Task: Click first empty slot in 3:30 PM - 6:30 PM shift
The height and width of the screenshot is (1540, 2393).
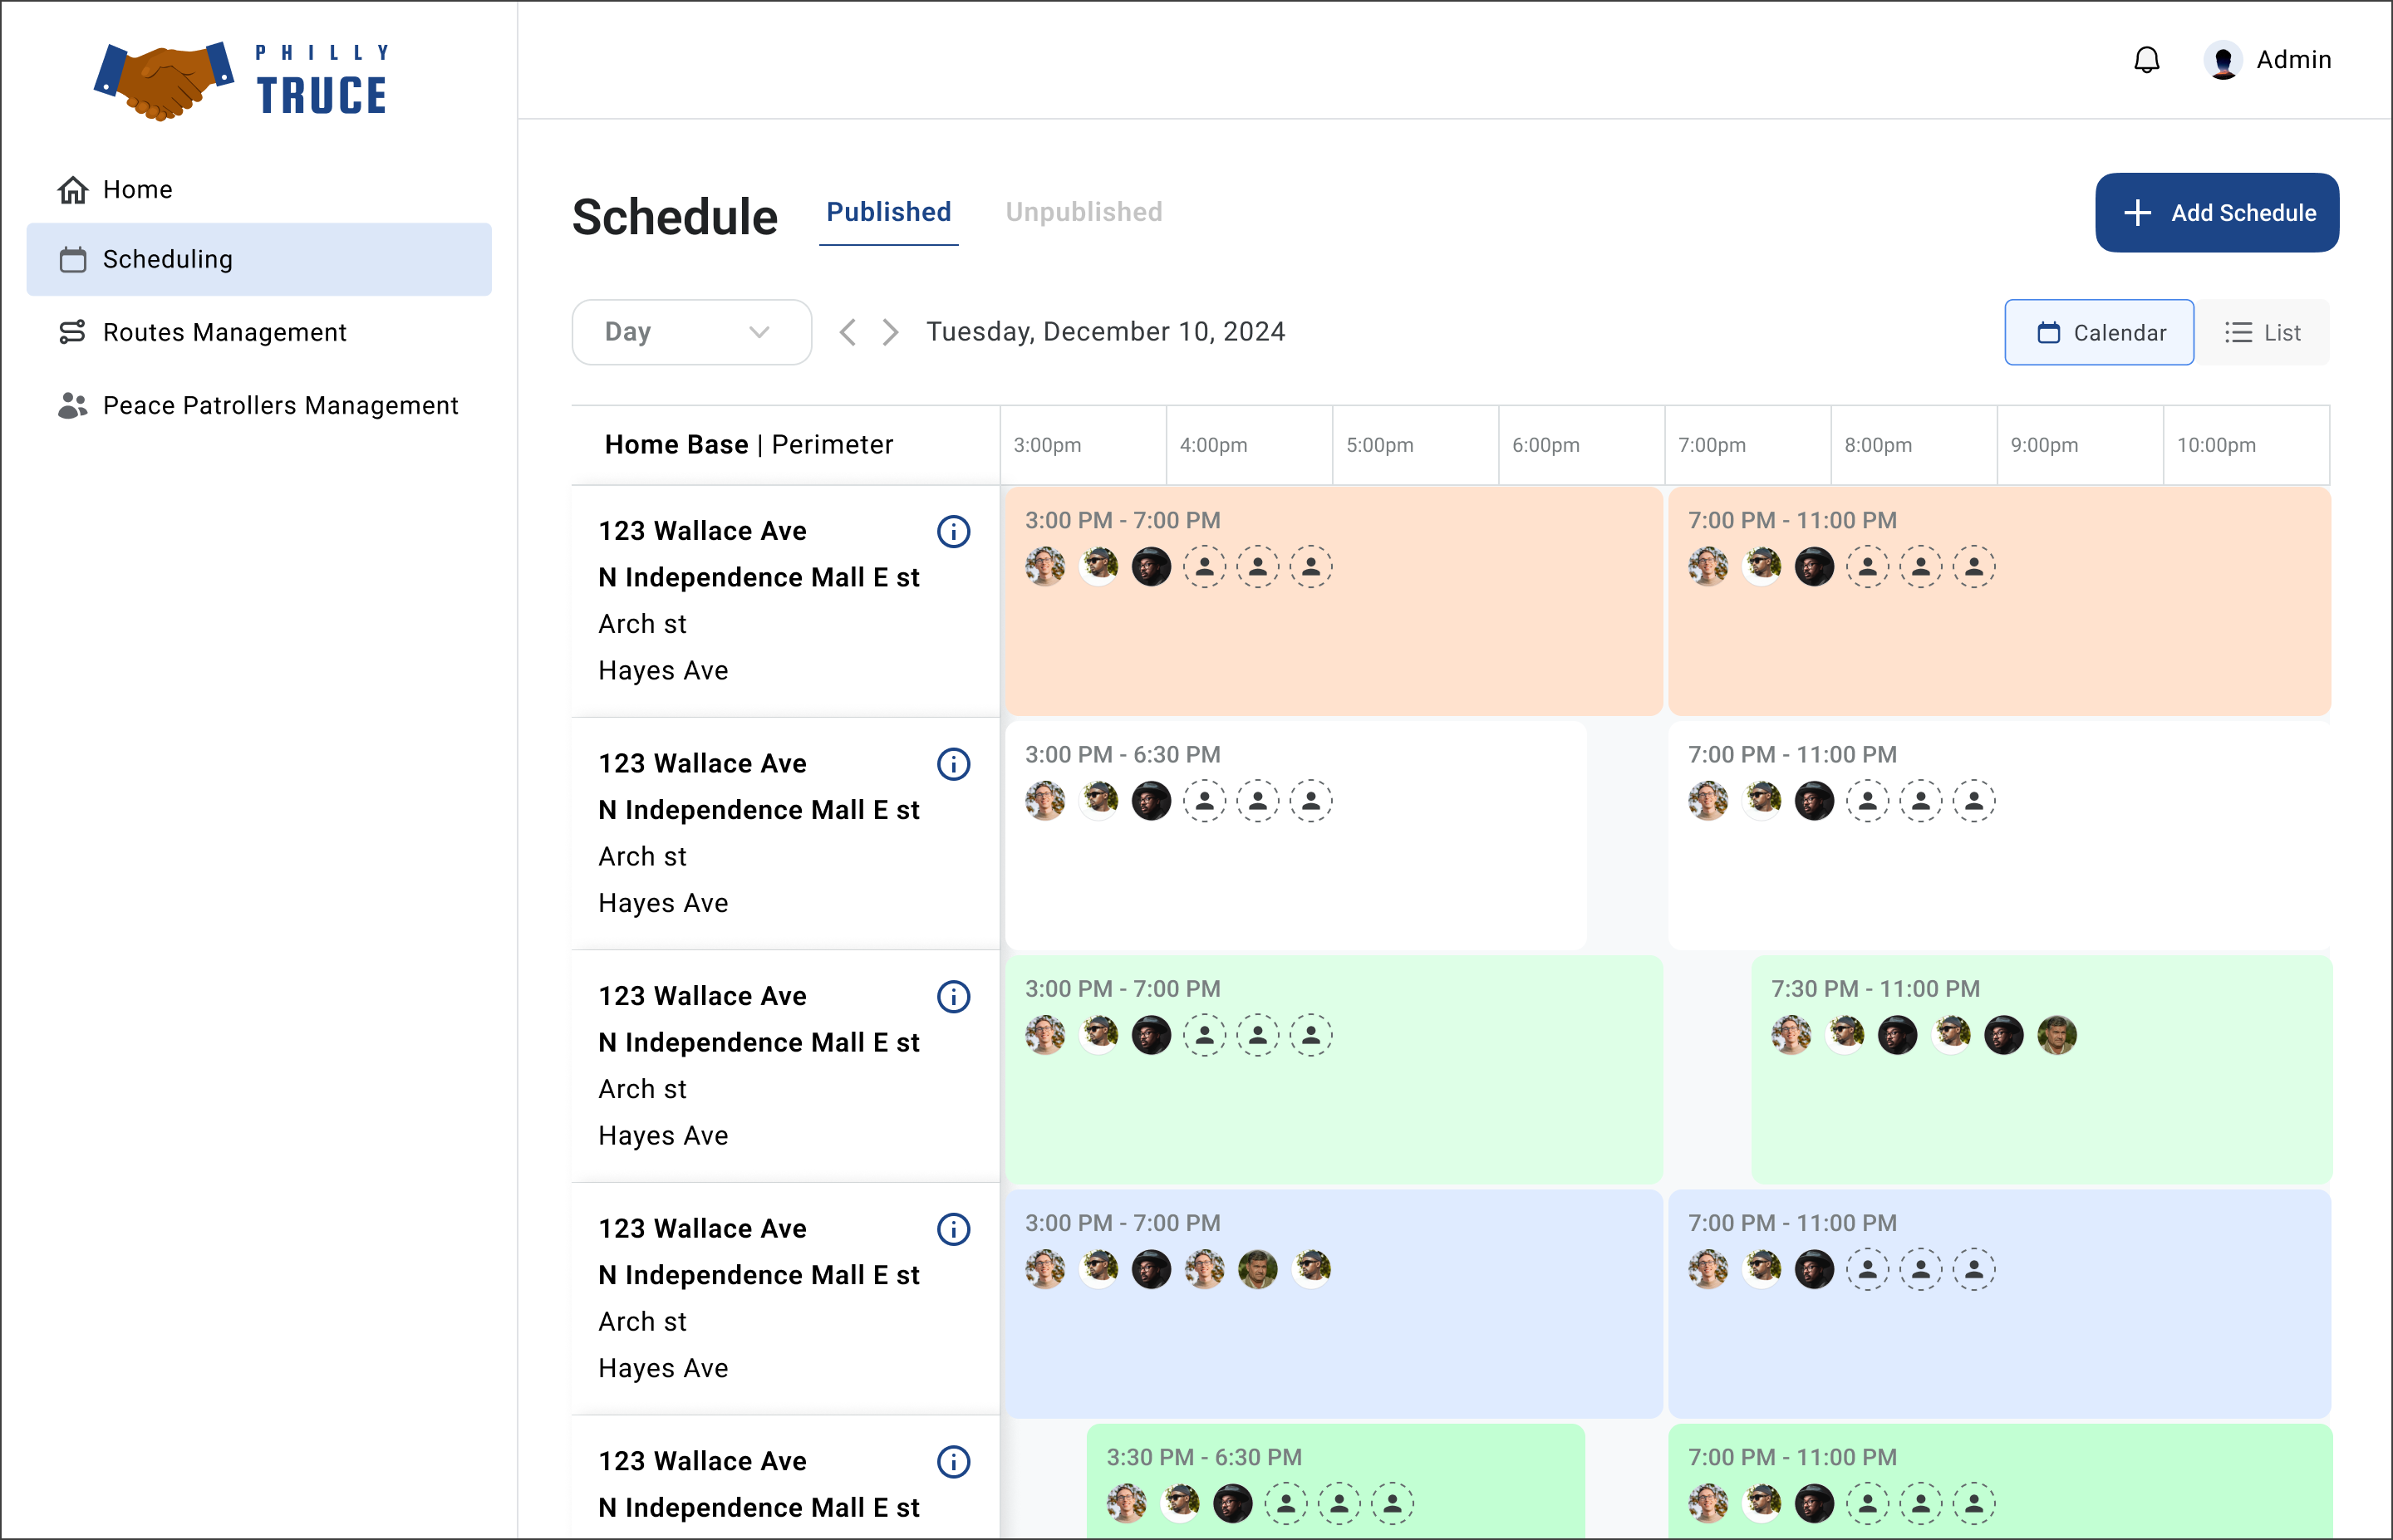Action: pyautogui.click(x=1285, y=1503)
